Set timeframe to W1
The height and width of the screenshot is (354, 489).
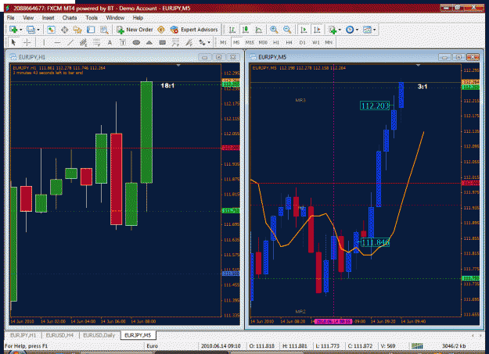click(x=316, y=42)
